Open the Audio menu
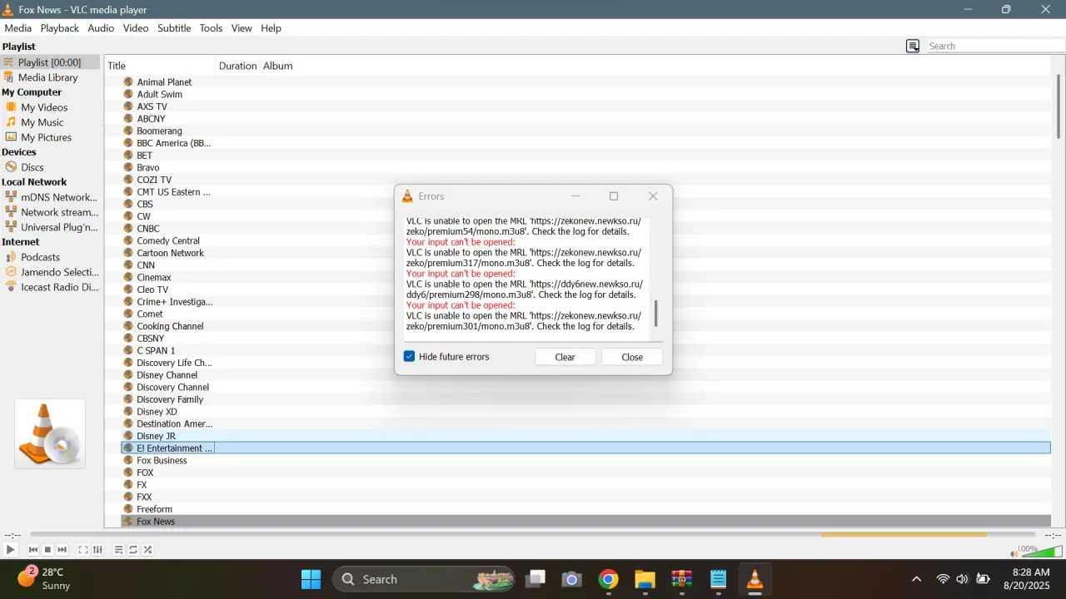 [x=101, y=28]
